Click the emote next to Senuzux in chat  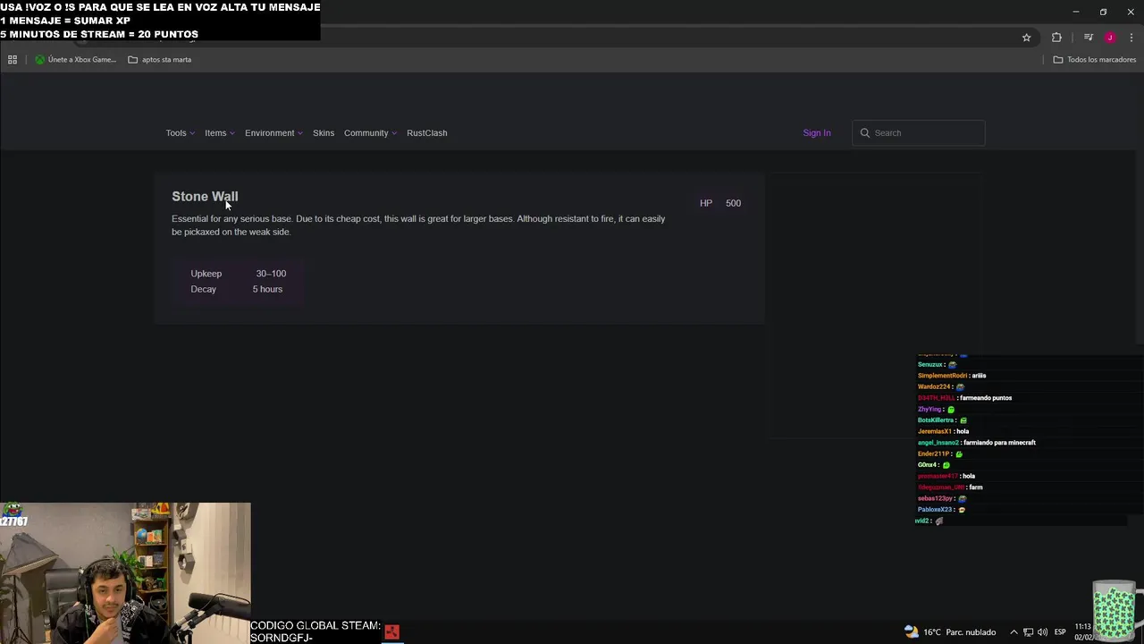click(x=952, y=365)
